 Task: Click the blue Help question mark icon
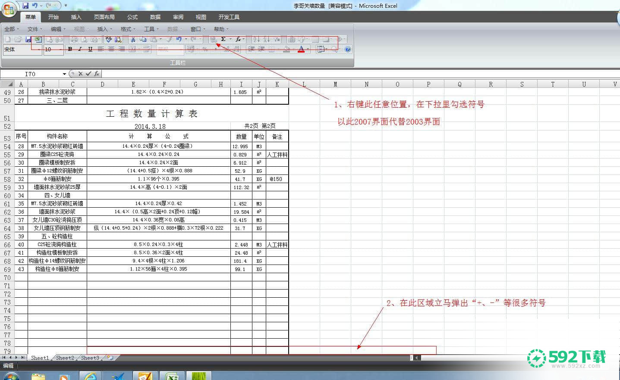coord(348,49)
